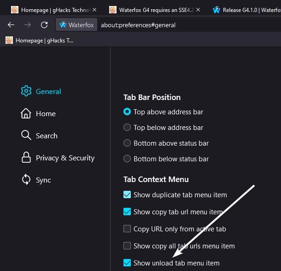Click the Home house icon in sidebar

pos(26,113)
